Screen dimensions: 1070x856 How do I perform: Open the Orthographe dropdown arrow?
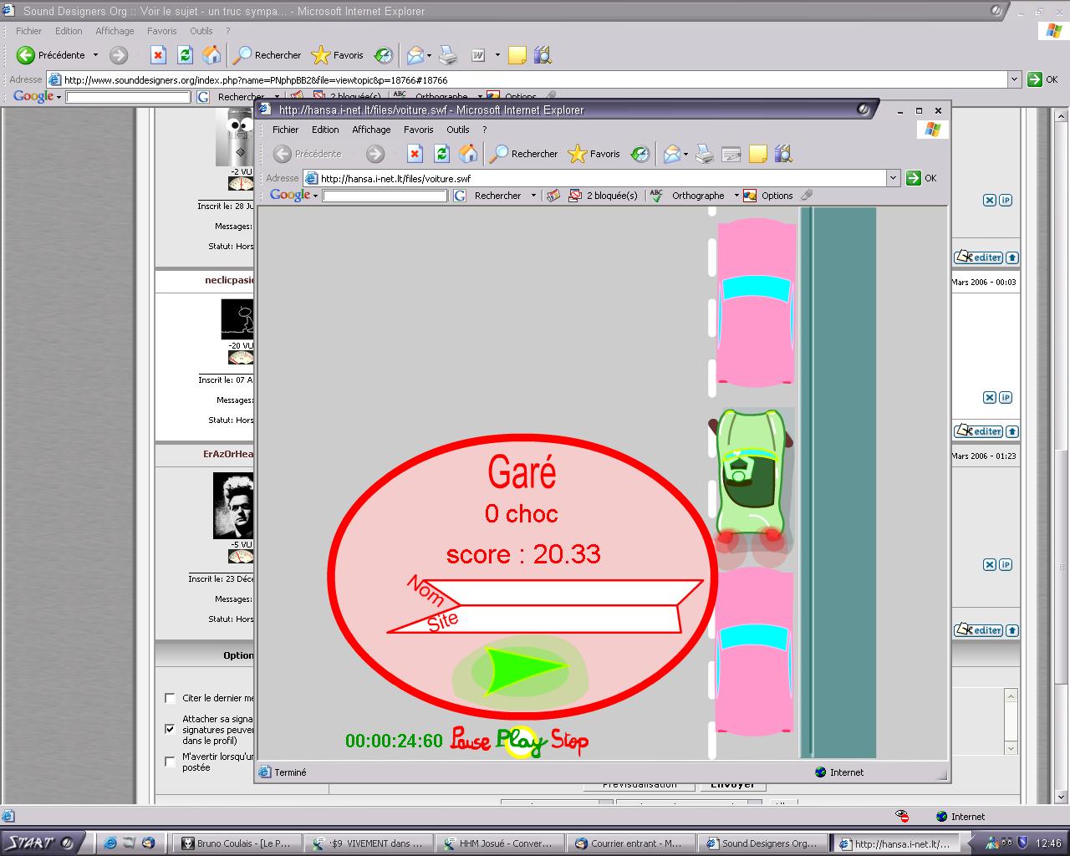[x=736, y=196]
